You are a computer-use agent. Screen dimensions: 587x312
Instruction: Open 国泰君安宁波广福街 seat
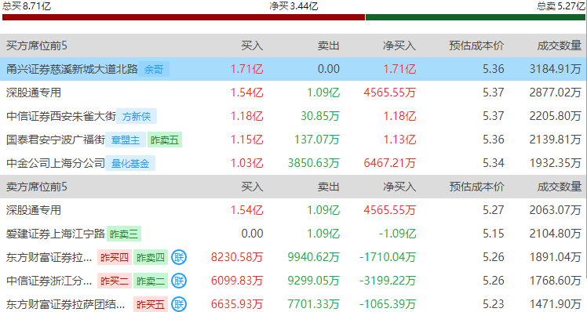[56, 140]
